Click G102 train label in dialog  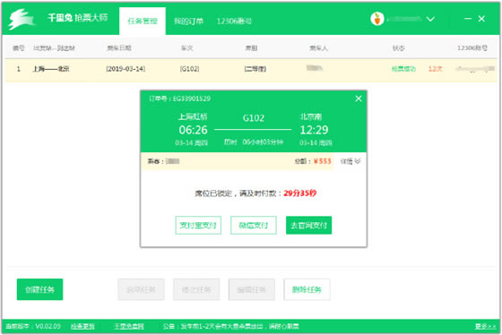tap(254, 118)
